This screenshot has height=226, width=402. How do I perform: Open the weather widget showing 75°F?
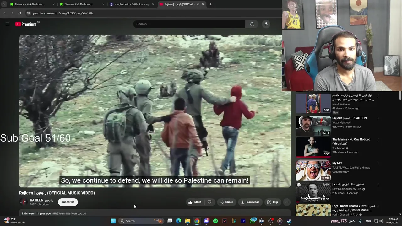14,221
